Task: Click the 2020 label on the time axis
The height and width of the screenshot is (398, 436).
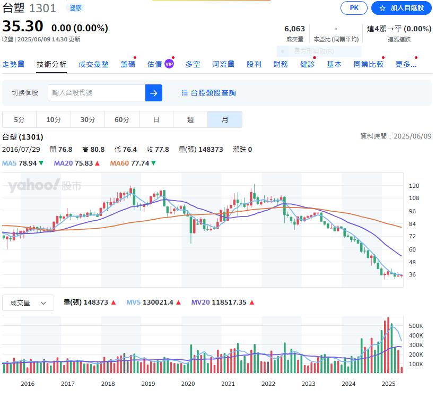Action: pyautogui.click(x=188, y=384)
